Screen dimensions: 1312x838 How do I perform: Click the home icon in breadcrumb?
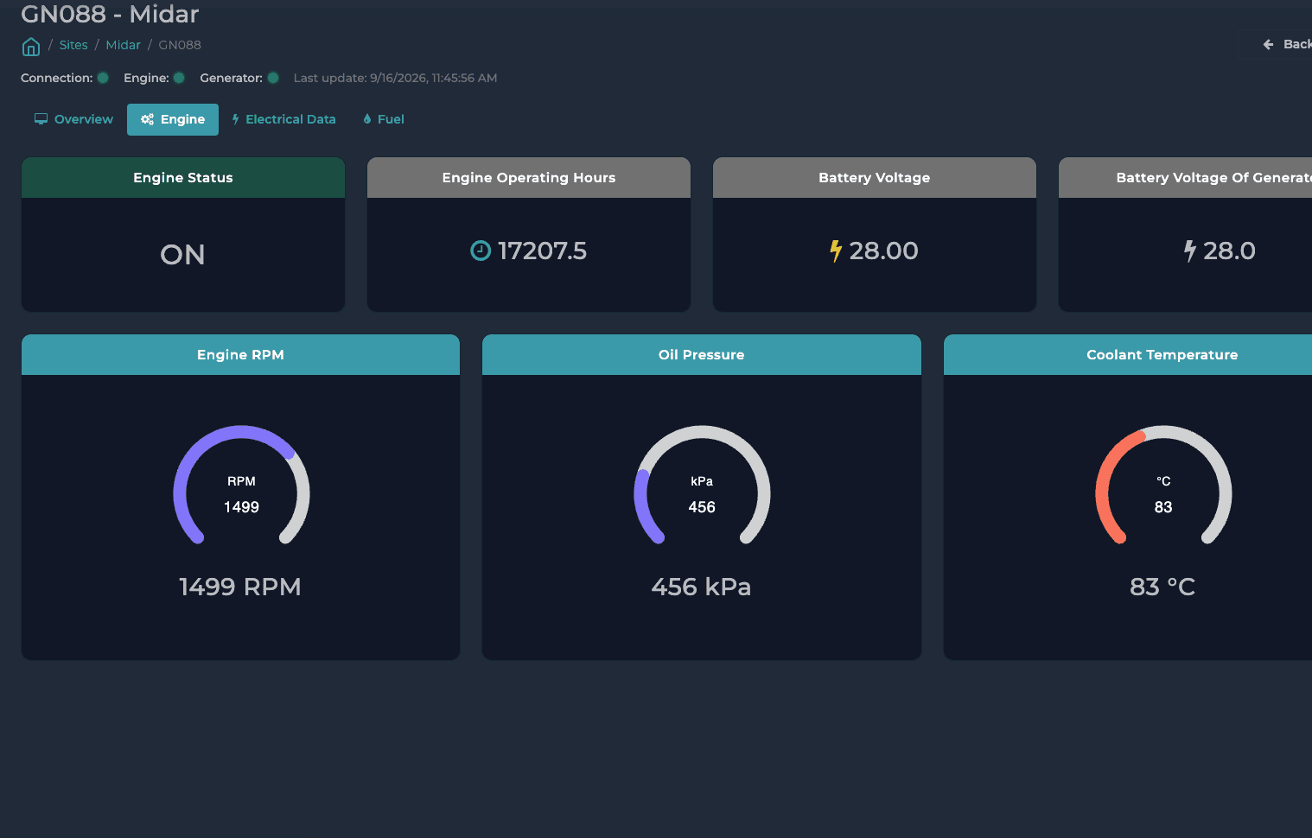[31, 46]
